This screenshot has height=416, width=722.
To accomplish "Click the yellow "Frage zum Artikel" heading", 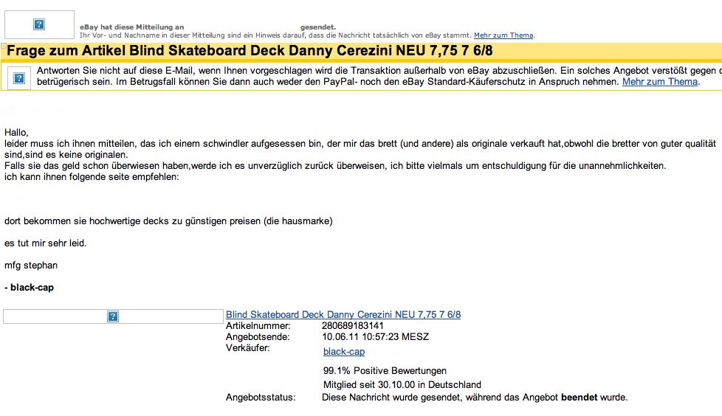I will pyautogui.click(x=250, y=51).
